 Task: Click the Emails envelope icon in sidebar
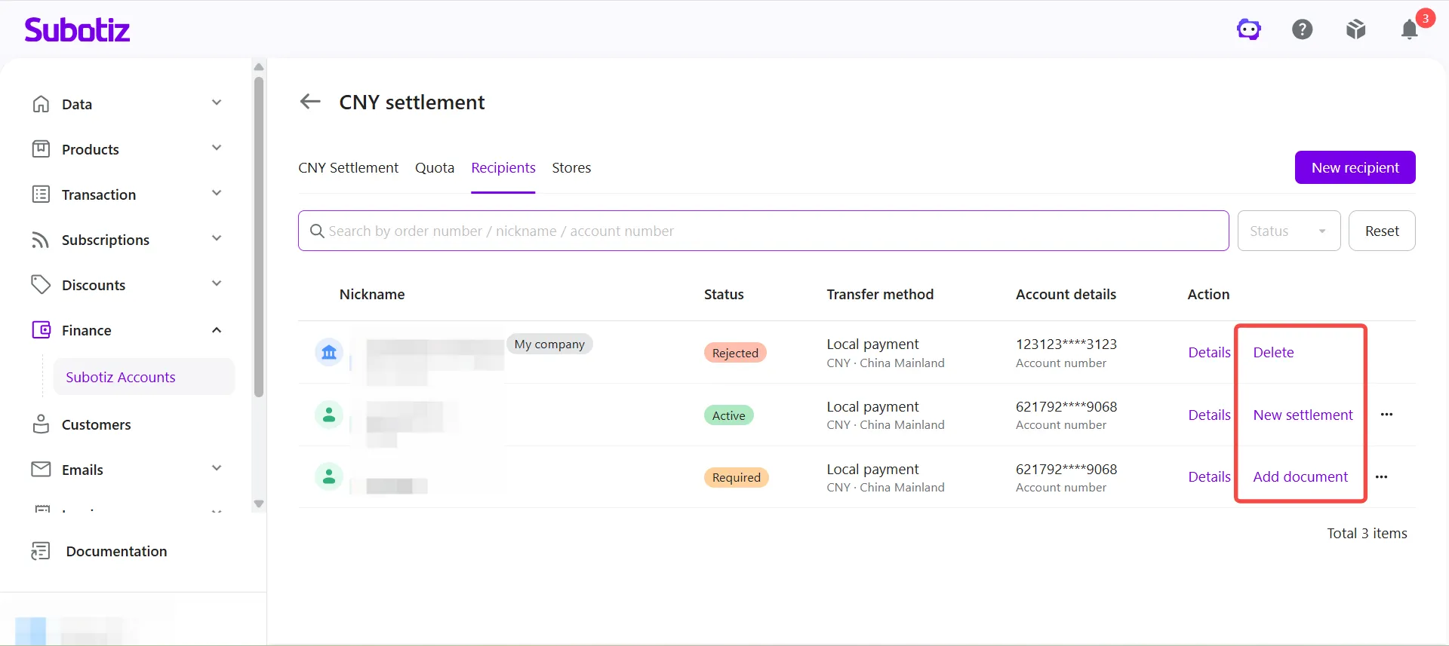(41, 470)
